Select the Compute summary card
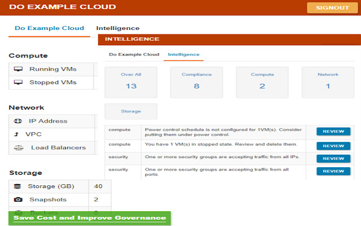Image resolution: width=361 pixels, height=226 pixels. [x=262, y=82]
